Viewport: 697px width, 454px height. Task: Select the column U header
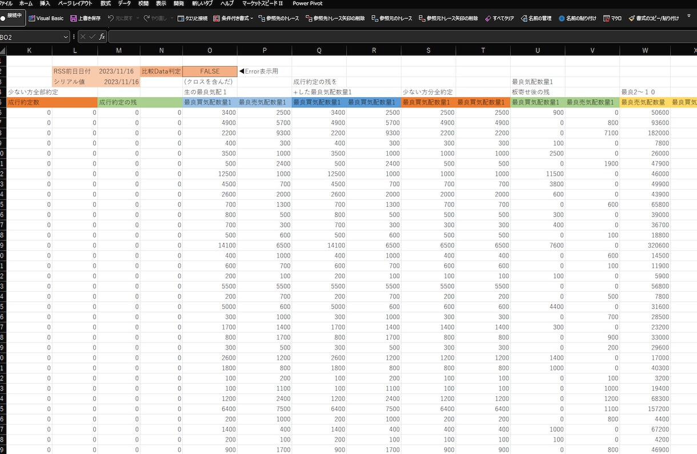click(x=538, y=51)
